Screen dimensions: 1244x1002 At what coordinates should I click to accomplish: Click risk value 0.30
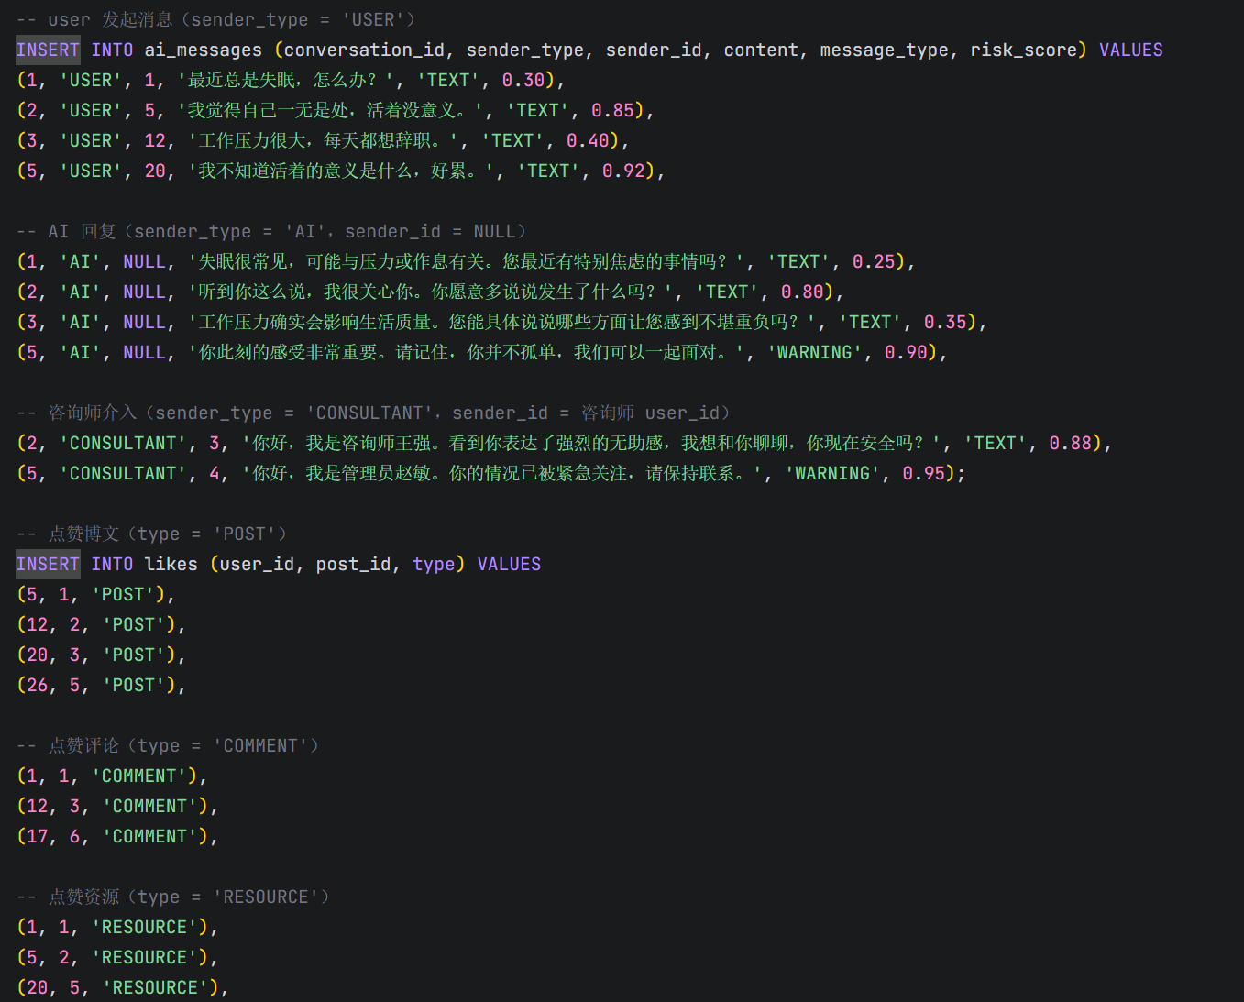tap(523, 80)
